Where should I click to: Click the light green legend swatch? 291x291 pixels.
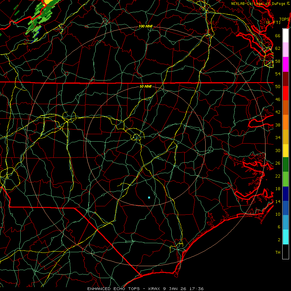tap(286, 179)
